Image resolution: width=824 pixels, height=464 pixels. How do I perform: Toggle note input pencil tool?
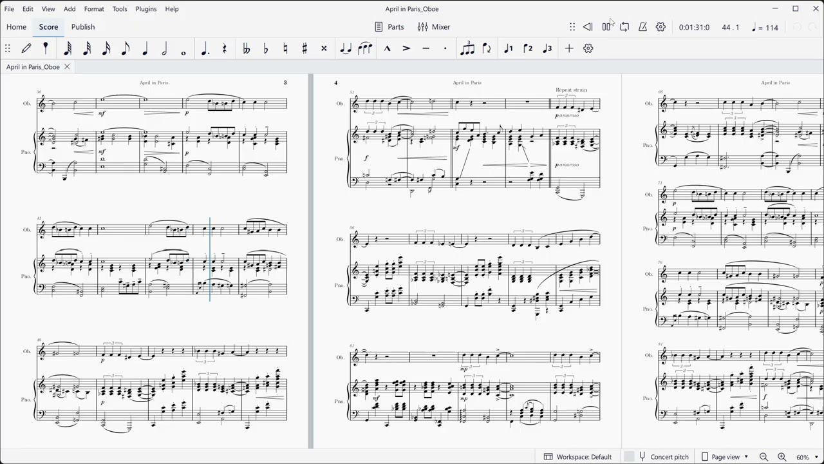coord(26,48)
